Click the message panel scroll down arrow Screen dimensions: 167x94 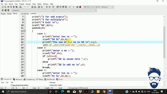pyautogui.click(x=164, y=85)
